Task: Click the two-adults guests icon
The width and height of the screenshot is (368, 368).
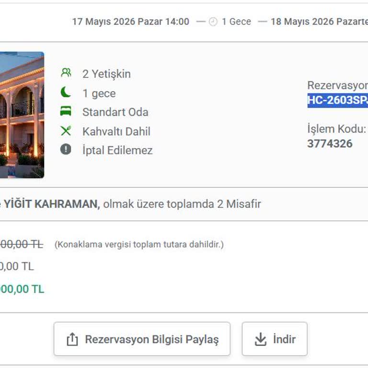Action: 66,73
